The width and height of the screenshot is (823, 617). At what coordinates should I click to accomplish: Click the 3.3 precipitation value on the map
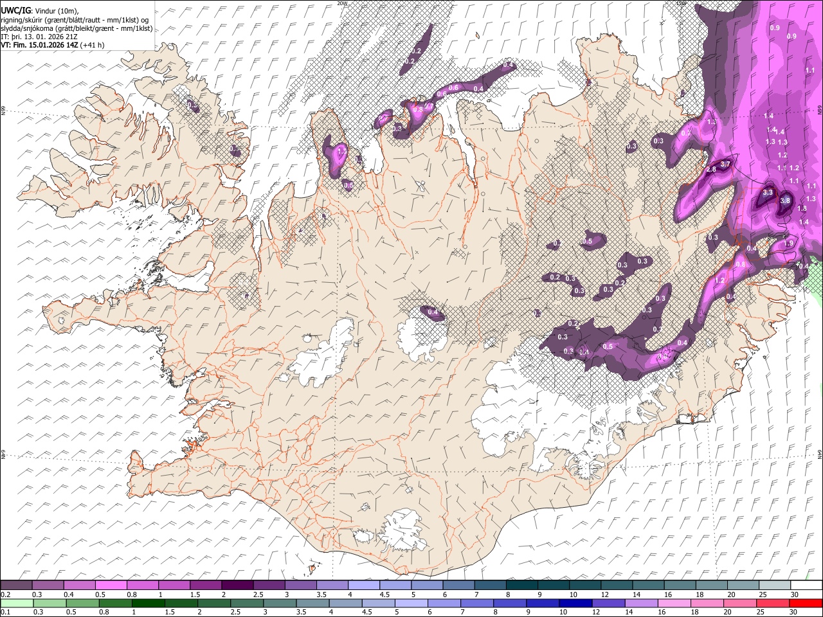click(x=767, y=192)
